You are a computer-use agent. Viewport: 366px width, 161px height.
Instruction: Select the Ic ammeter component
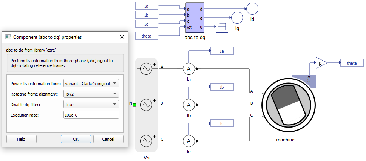pyautogui.click(x=188, y=141)
